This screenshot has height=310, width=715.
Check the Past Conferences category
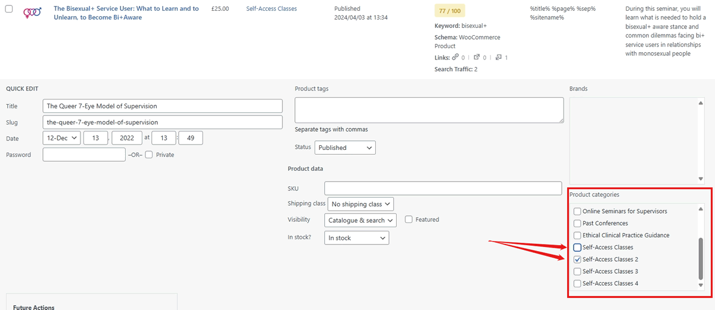point(577,223)
